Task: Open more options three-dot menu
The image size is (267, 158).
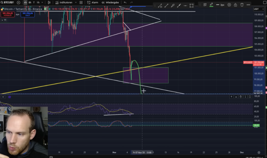Action: [248, 5]
